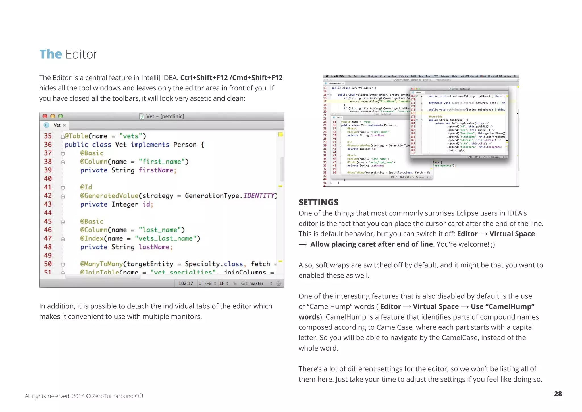Open the Navigate menu

pos(373,76)
